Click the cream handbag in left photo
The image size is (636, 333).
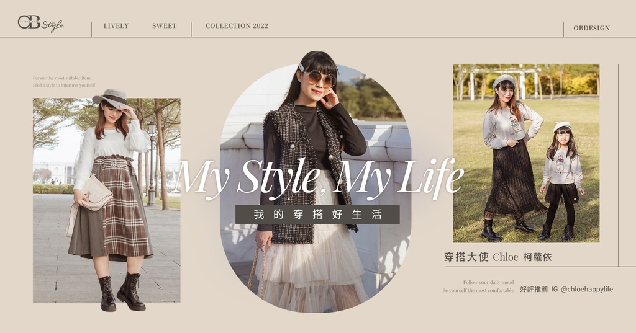click(x=96, y=195)
